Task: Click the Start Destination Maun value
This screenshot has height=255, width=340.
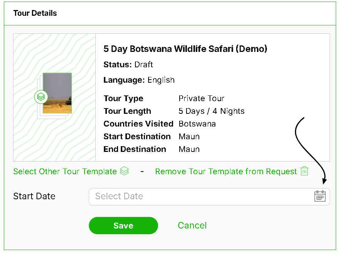Action: pyautogui.click(x=189, y=137)
